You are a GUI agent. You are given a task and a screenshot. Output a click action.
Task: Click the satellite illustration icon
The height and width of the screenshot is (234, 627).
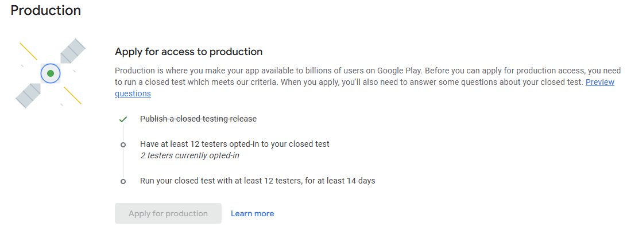point(51,73)
